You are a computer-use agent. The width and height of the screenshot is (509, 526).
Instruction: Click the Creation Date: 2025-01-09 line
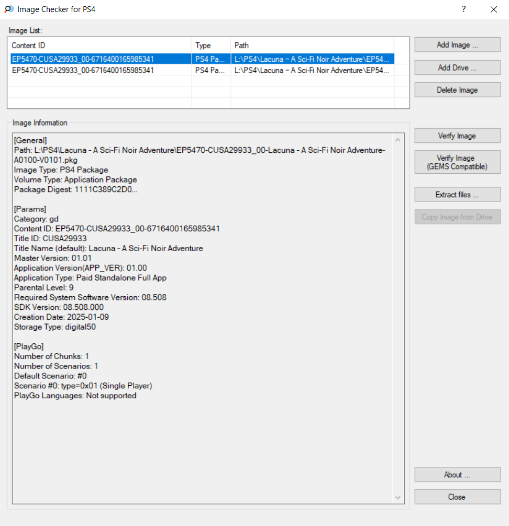pyautogui.click(x=61, y=317)
